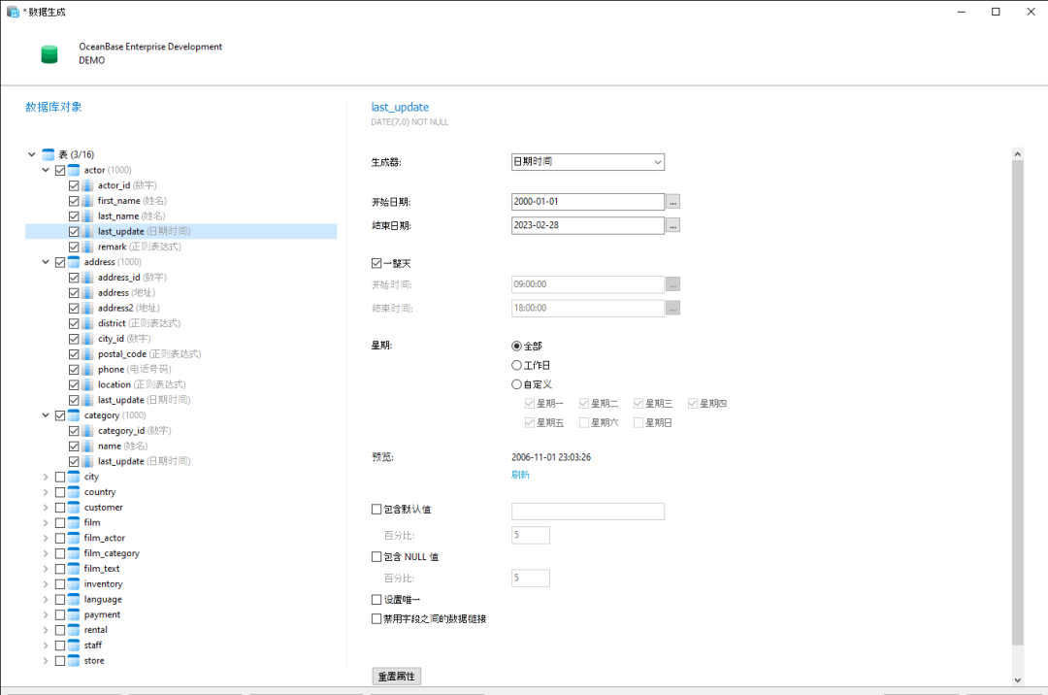Select the 工作日 radio button
Viewport: 1048px width, 695px height.
[x=516, y=366]
